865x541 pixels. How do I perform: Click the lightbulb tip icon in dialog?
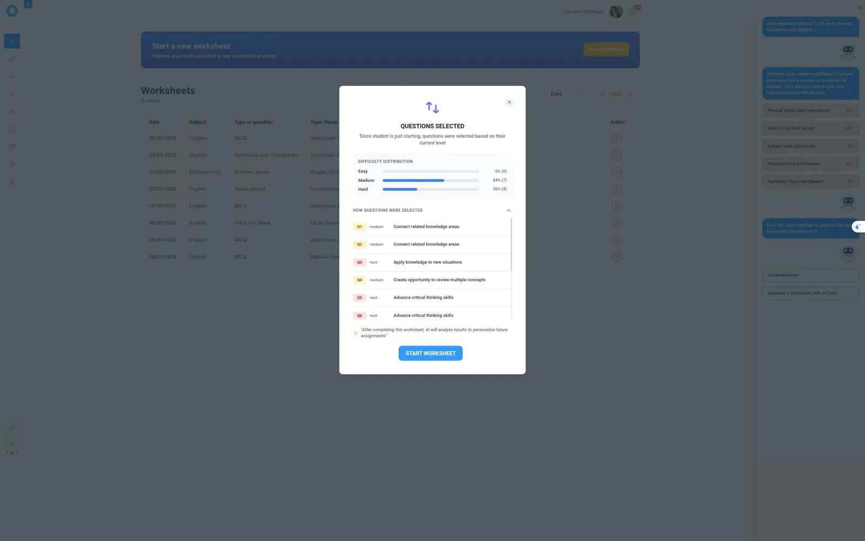pos(355,333)
